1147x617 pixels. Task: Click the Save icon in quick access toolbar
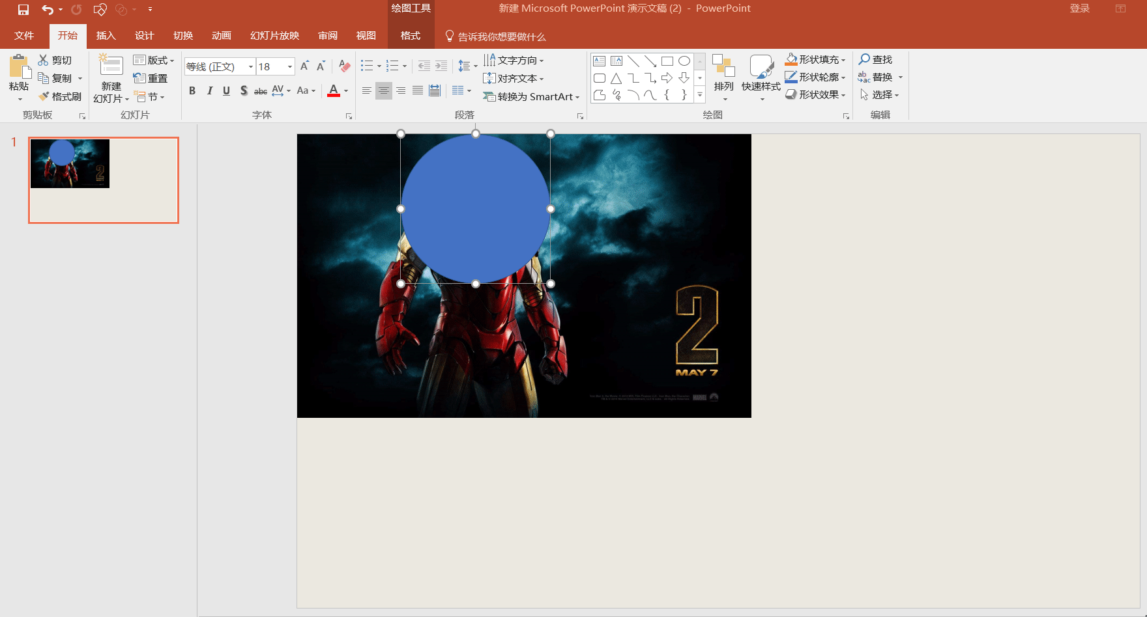point(23,9)
